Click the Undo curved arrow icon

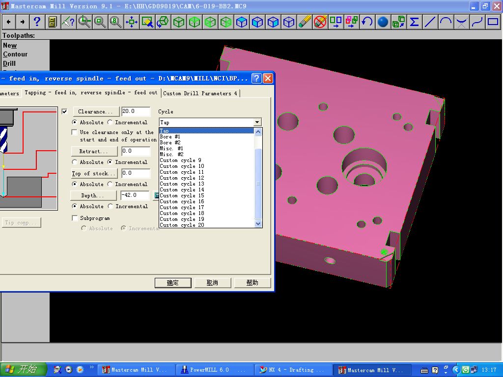tap(367, 22)
